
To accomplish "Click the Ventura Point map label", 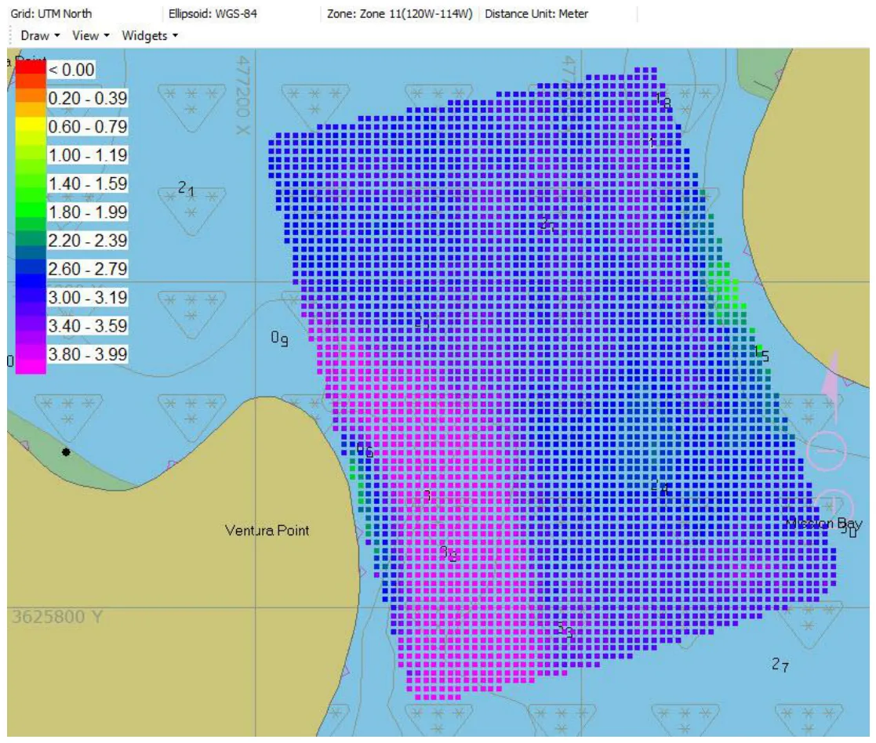I will (x=267, y=531).
